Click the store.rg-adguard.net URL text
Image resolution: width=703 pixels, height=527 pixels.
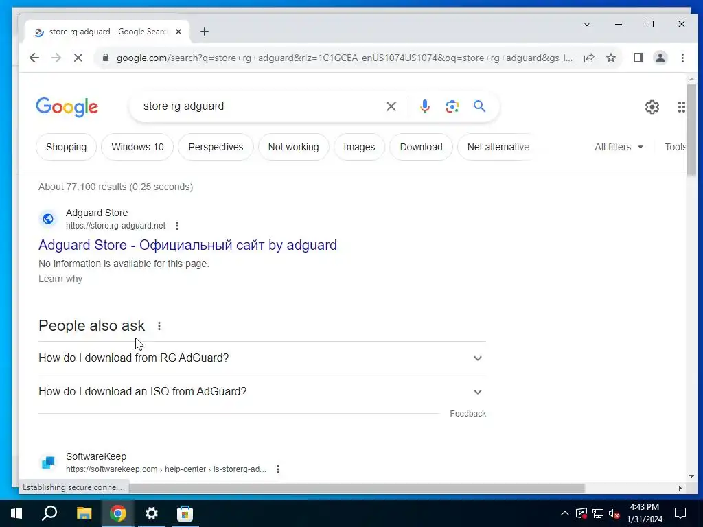coord(115,226)
